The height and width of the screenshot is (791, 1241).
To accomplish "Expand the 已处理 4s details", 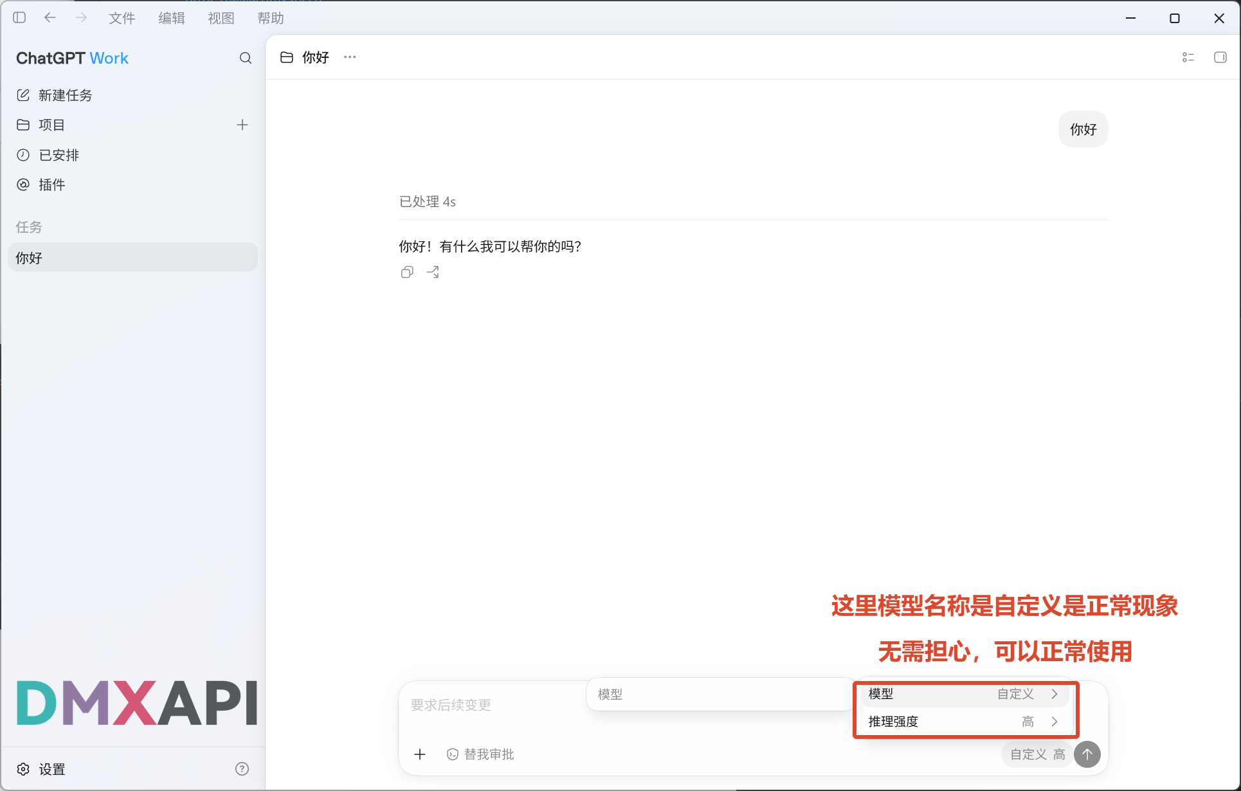I will coord(428,202).
